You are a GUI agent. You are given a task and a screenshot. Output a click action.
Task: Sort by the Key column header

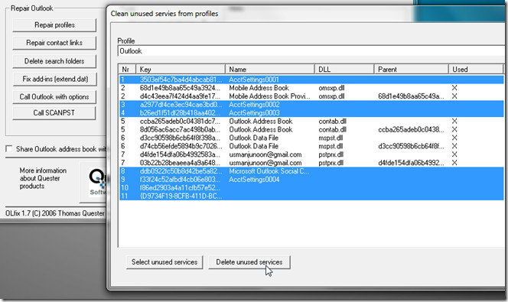point(181,70)
